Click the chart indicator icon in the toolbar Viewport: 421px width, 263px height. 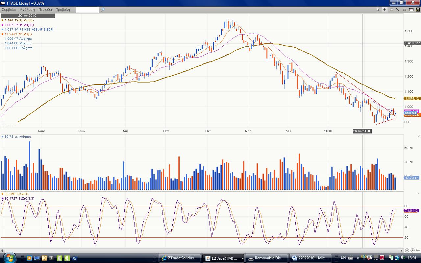coord(411,10)
